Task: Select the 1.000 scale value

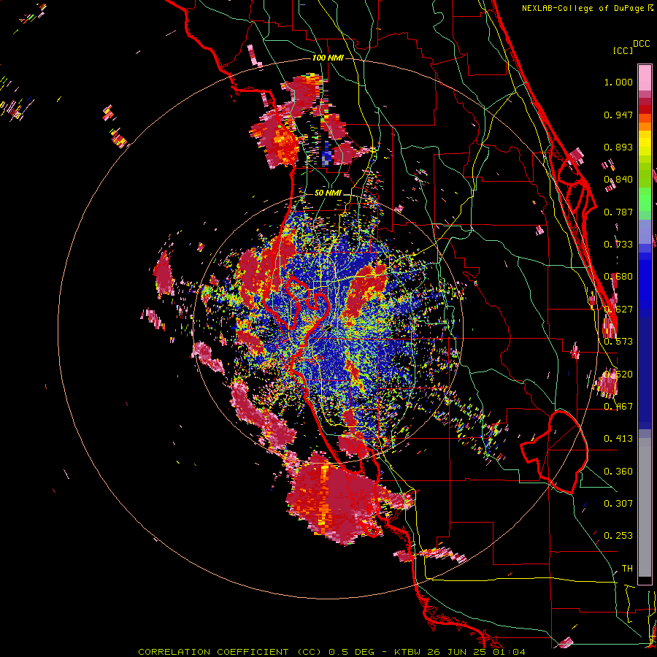Action: pos(618,82)
